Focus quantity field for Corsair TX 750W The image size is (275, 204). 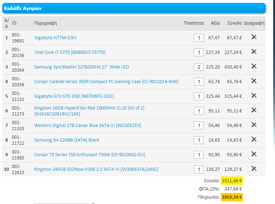tap(198, 155)
